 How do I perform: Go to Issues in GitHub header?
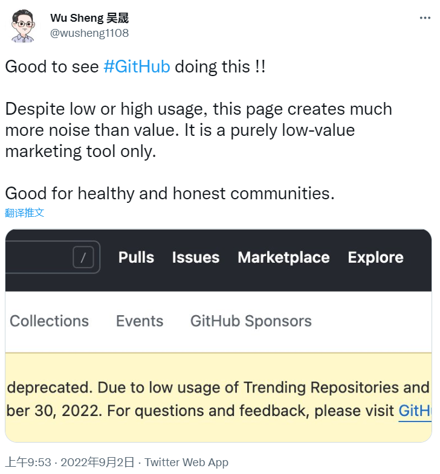pos(195,258)
